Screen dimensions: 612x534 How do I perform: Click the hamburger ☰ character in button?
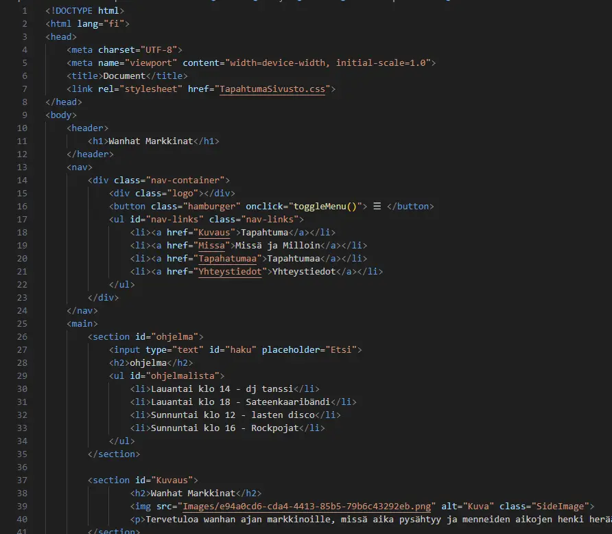(377, 206)
